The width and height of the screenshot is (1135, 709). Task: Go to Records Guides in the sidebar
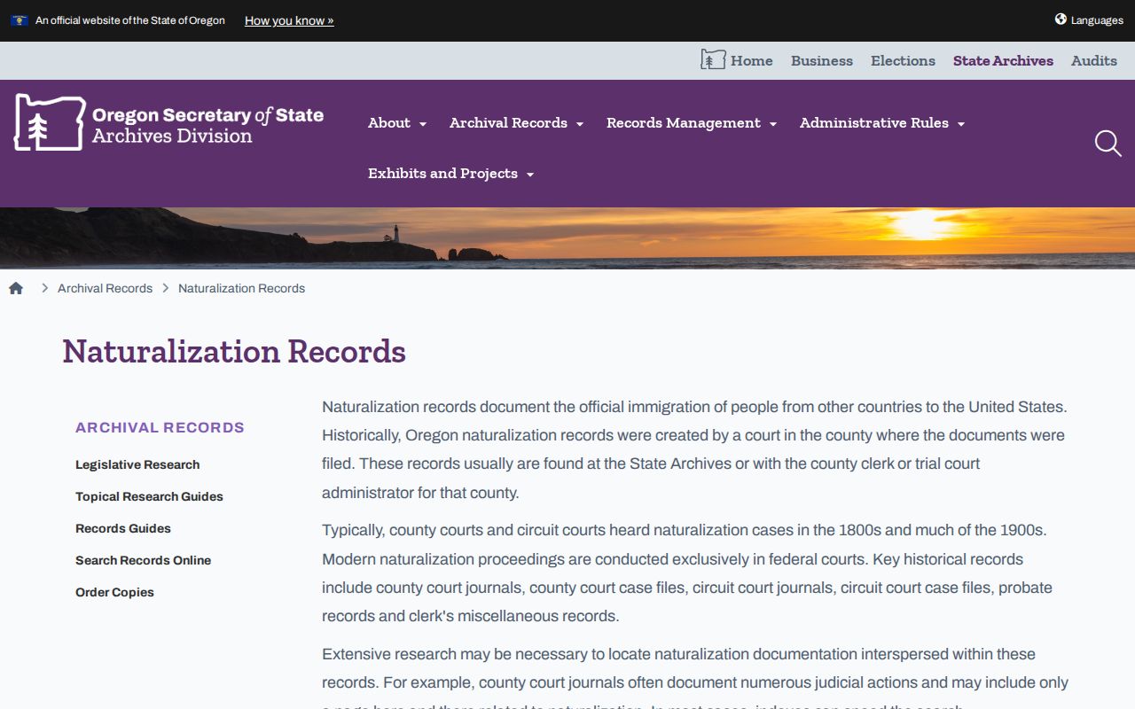[x=123, y=528]
